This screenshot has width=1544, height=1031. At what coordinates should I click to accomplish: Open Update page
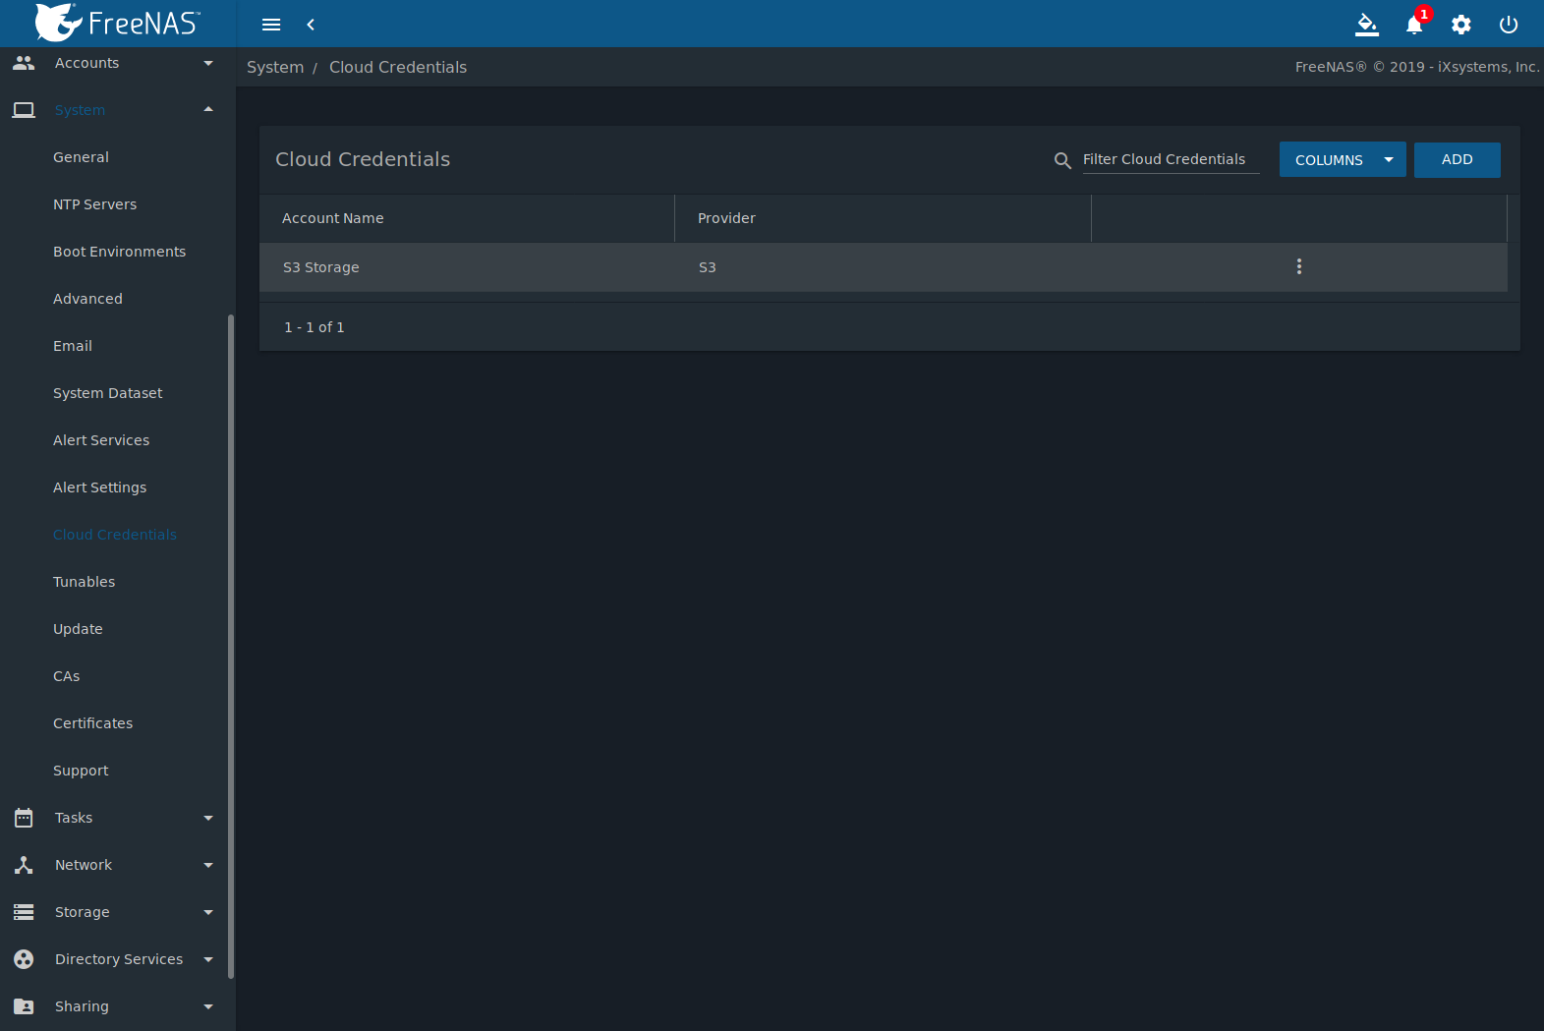[x=78, y=629]
